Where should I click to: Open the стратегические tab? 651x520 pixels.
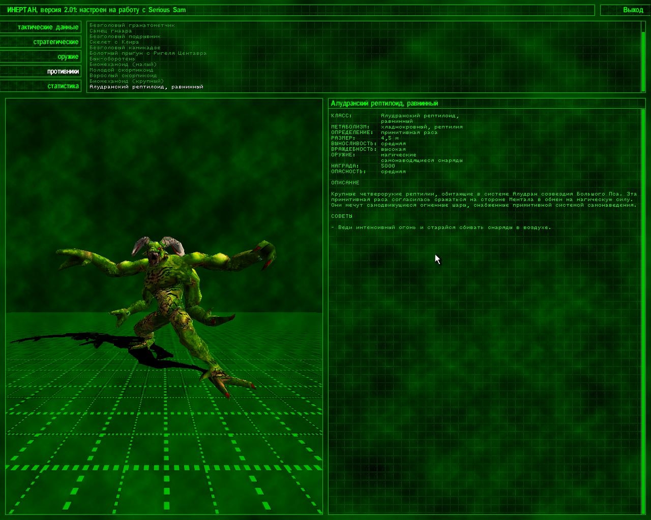pyautogui.click(x=41, y=42)
